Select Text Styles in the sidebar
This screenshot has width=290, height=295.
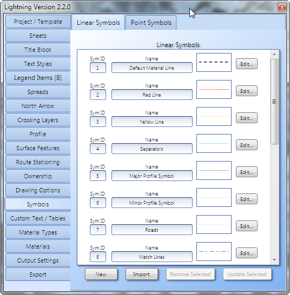38,64
